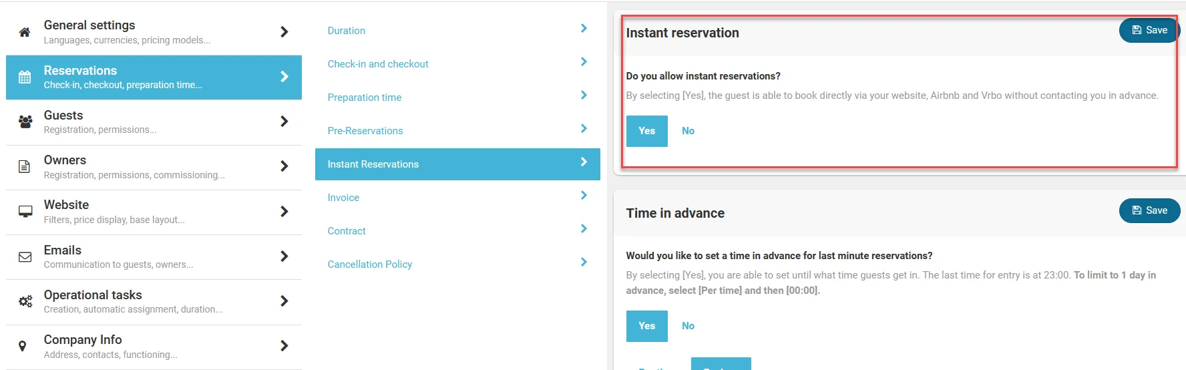1186x370 pixels.
Task: Save the Time in advance settings
Action: 1149,210
